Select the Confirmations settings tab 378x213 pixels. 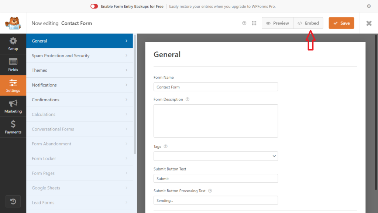[79, 100]
